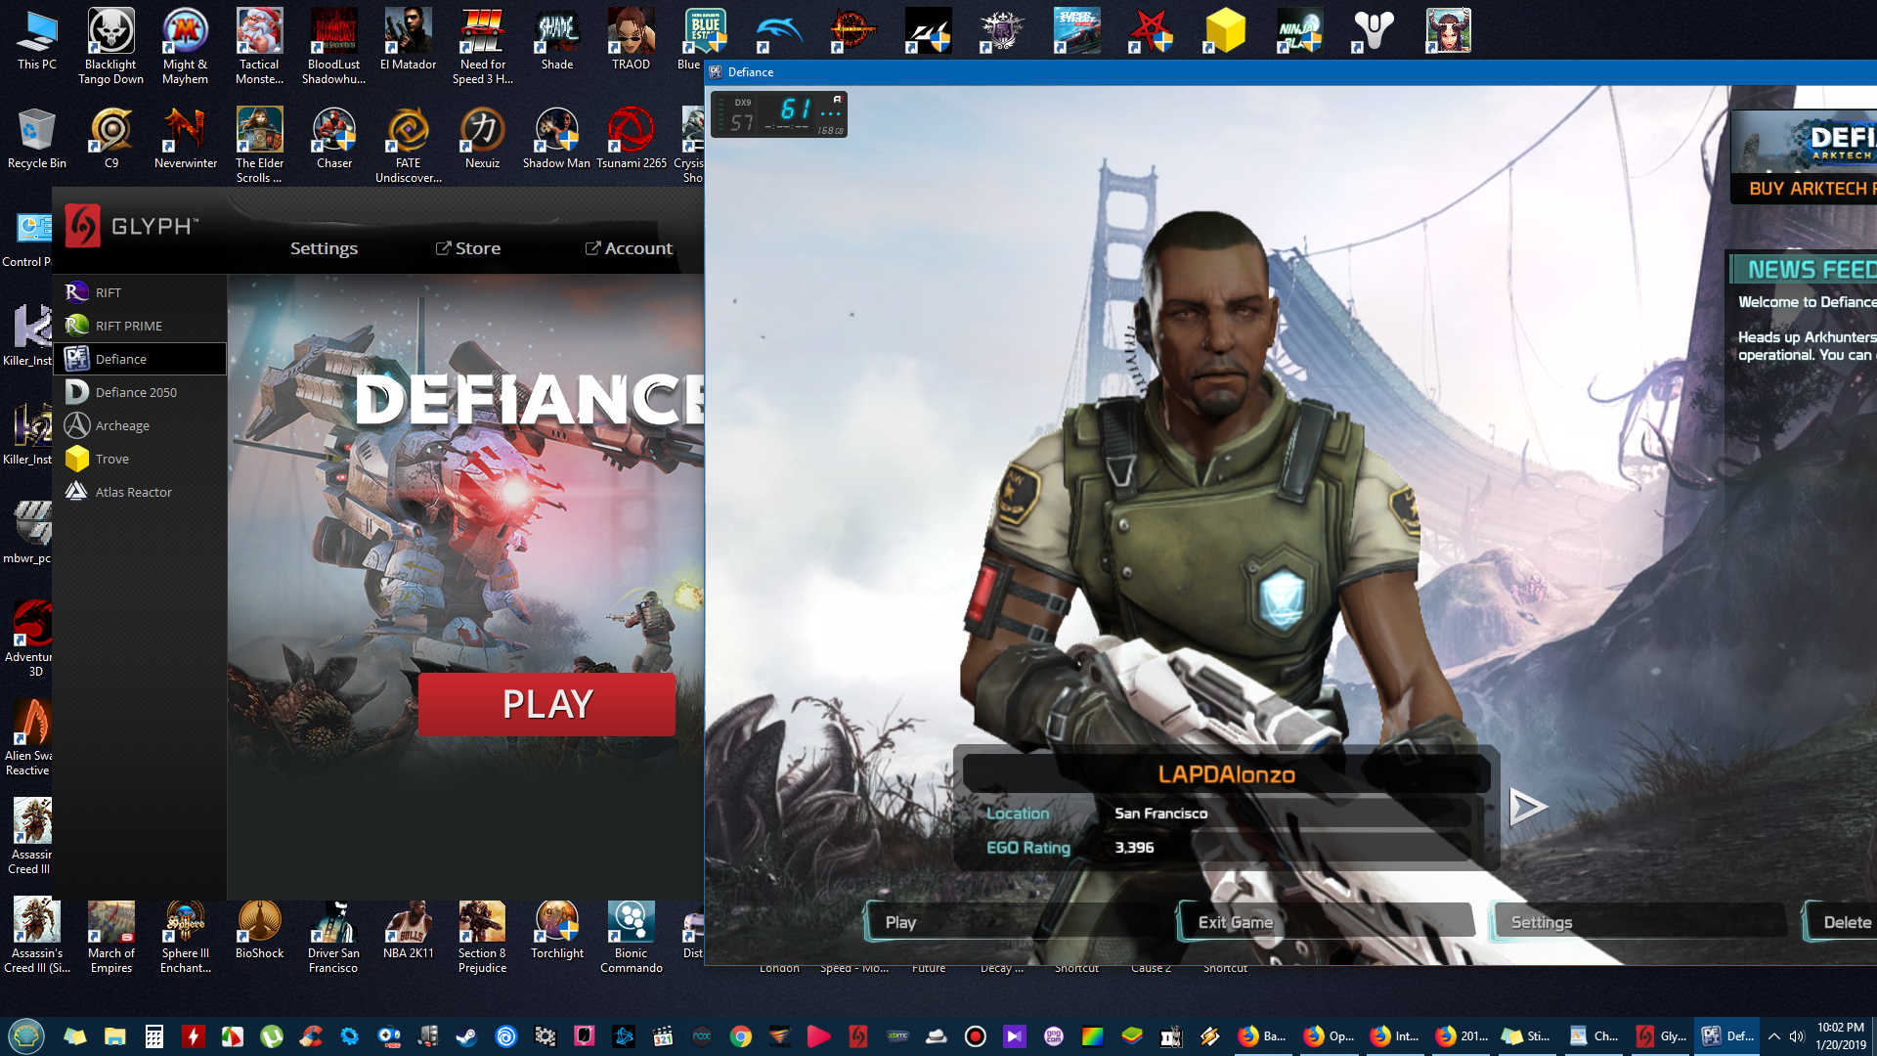Open Need for Speed 3 shortcut
Screen dimensions: 1877x1056
482,47
